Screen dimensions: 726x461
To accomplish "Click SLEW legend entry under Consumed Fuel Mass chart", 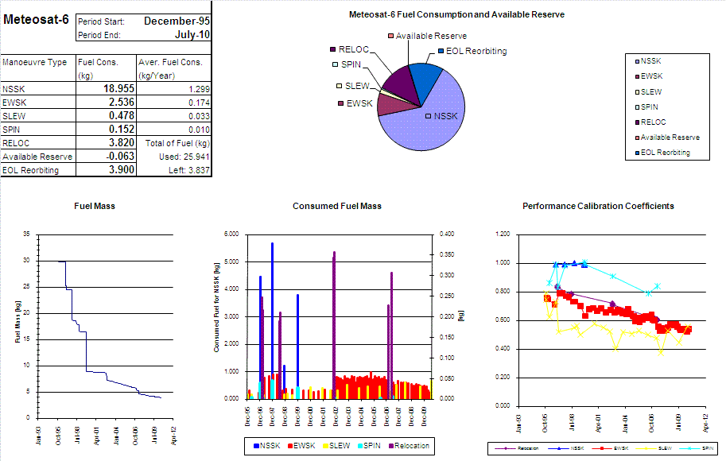I will (x=336, y=446).
